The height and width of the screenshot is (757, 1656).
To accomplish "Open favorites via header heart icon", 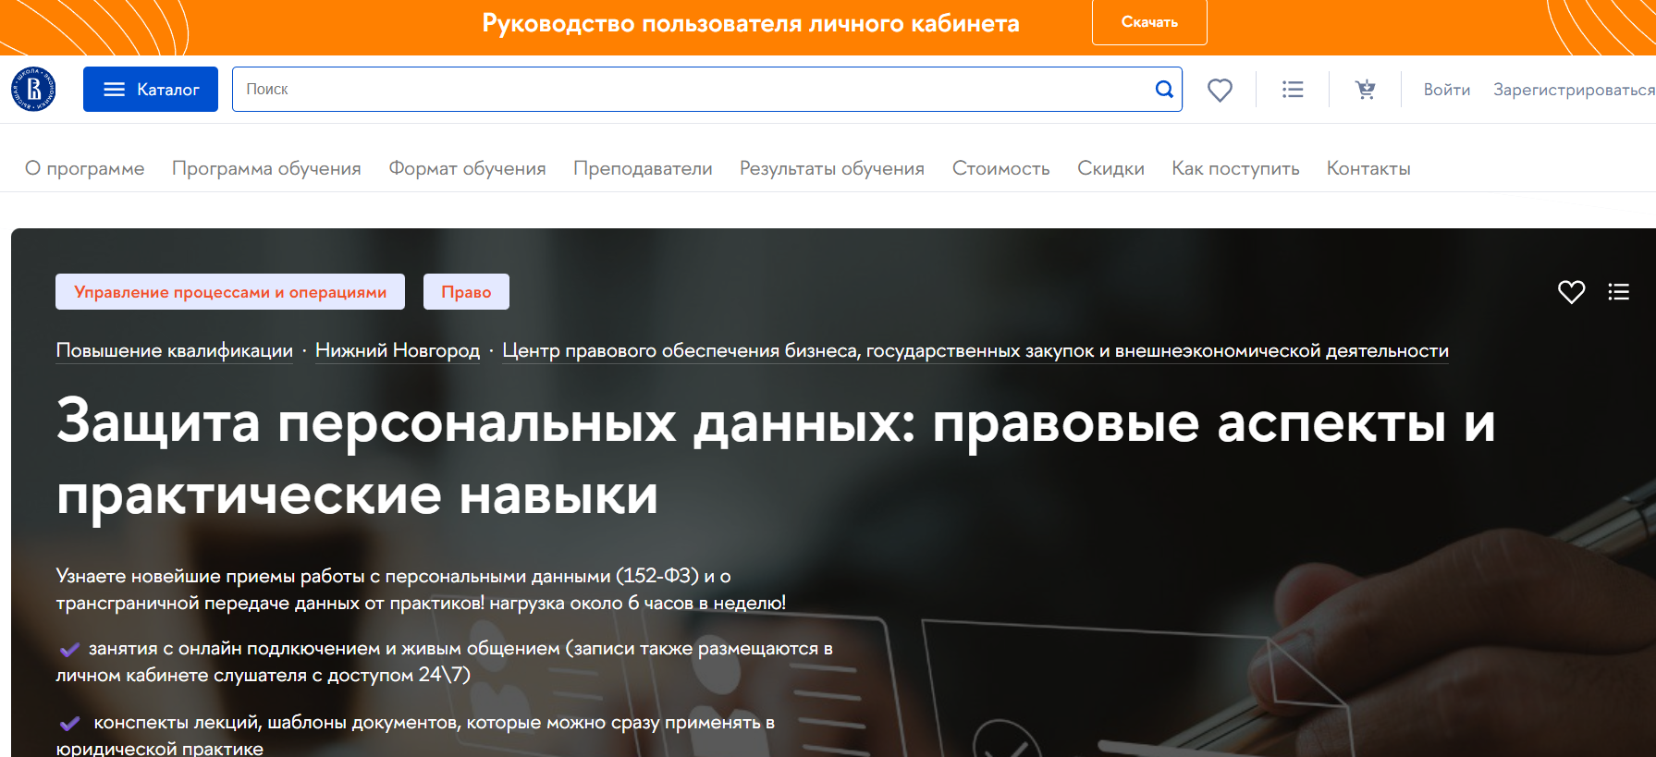I will (1220, 90).
